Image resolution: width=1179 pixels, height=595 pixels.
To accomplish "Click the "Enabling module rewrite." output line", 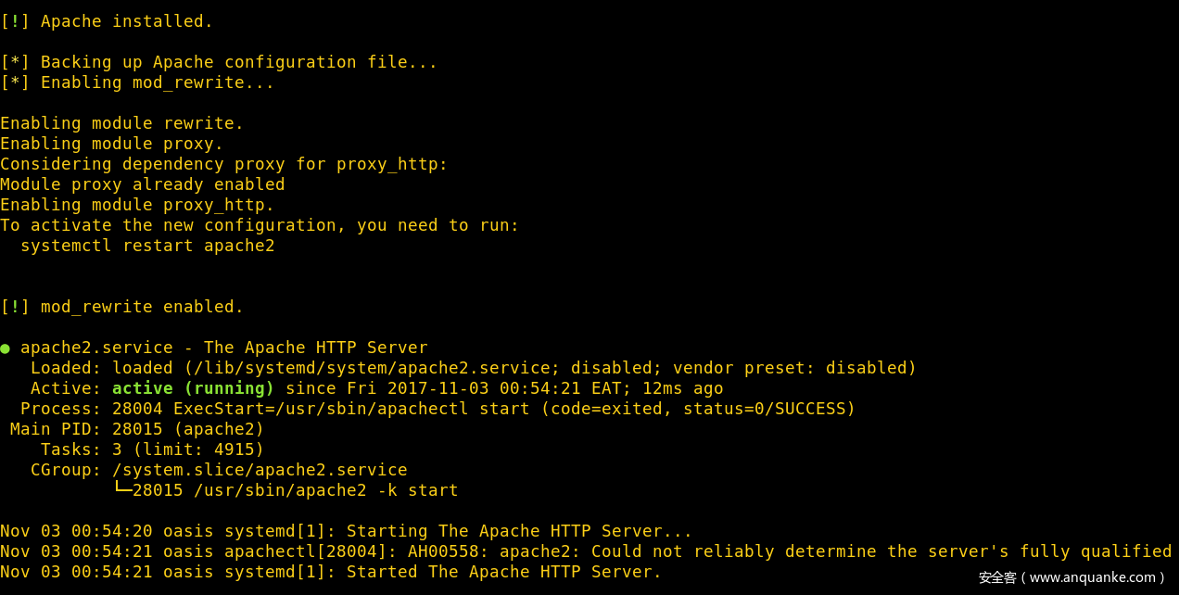I will [121, 123].
